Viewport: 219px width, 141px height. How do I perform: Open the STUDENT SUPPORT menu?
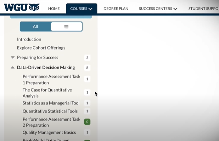[x=204, y=9]
